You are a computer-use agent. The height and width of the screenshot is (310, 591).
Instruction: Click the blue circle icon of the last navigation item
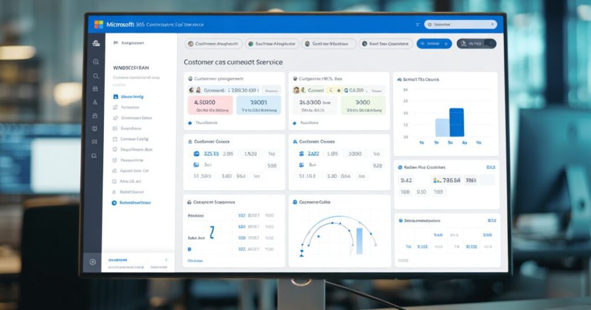(x=114, y=203)
